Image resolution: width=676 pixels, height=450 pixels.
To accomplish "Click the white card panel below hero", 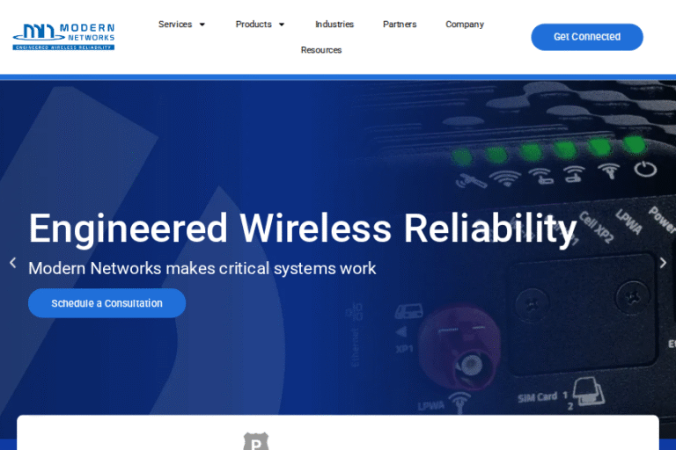I will coord(338,432).
